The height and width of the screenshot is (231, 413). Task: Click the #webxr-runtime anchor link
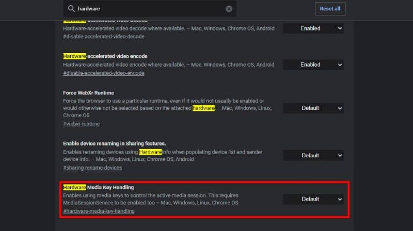[82, 124]
